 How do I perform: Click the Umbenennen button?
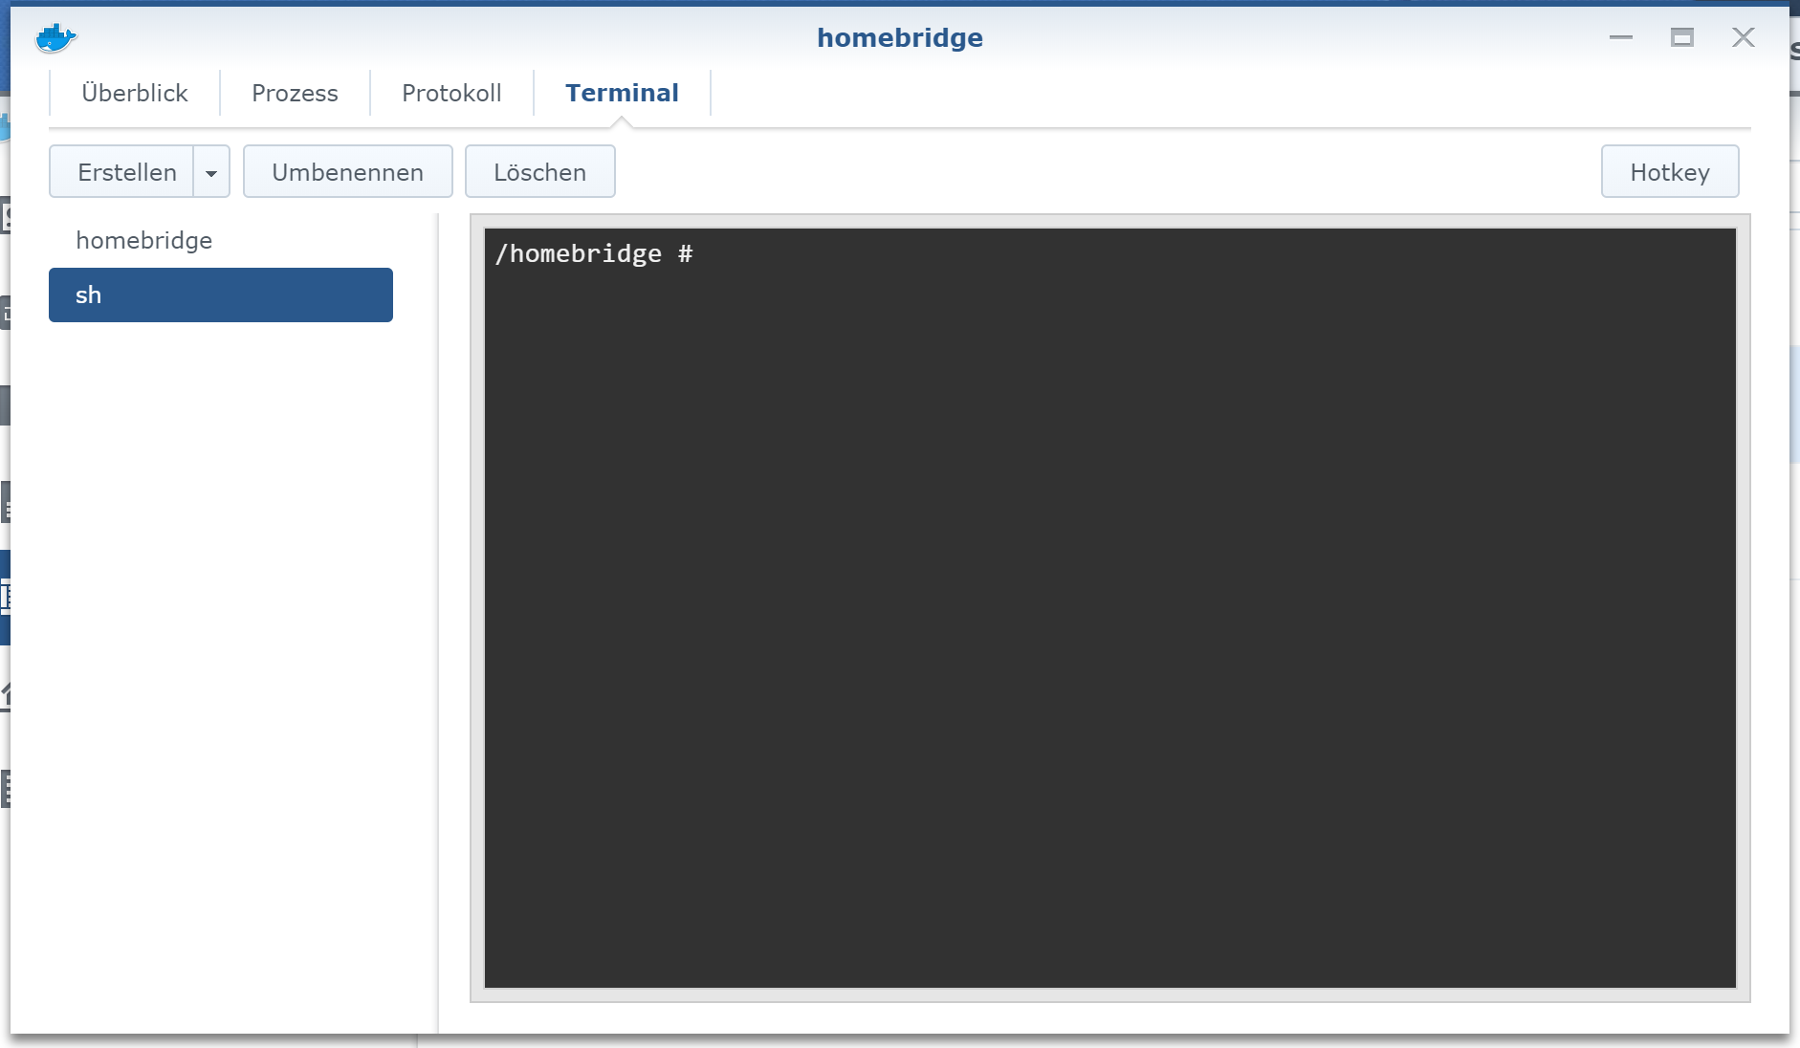347,172
